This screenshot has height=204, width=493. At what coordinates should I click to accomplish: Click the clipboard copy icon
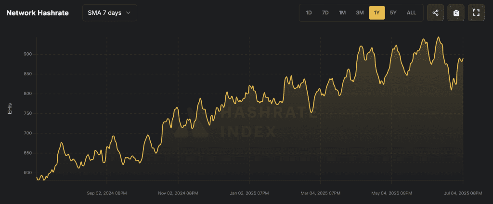pos(456,13)
